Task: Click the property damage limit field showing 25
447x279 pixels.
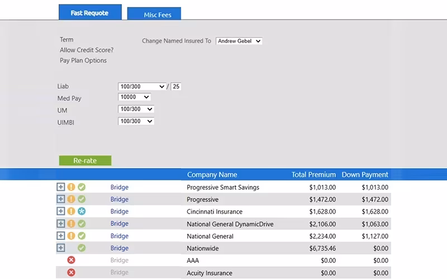Action: coord(176,86)
